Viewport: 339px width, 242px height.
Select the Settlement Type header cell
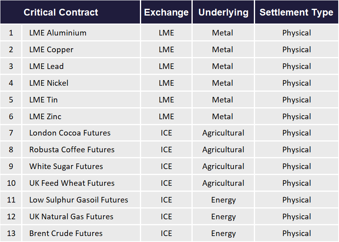296,12
